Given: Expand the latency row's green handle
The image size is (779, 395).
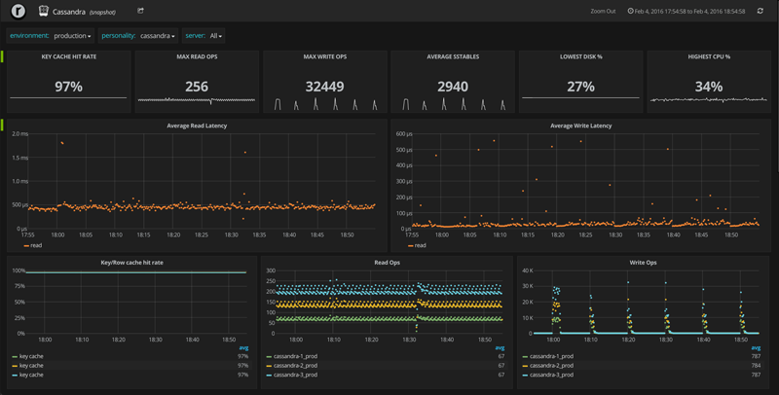Looking at the screenshot, I should click(x=3, y=126).
